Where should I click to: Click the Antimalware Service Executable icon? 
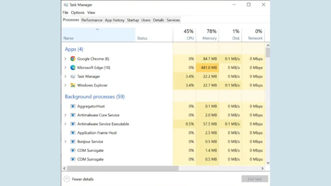tap(73, 124)
